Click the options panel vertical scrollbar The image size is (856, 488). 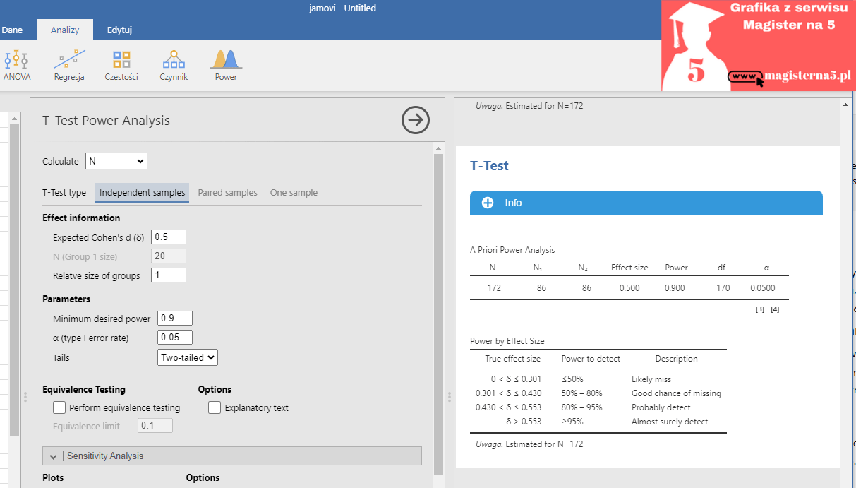coord(438,311)
